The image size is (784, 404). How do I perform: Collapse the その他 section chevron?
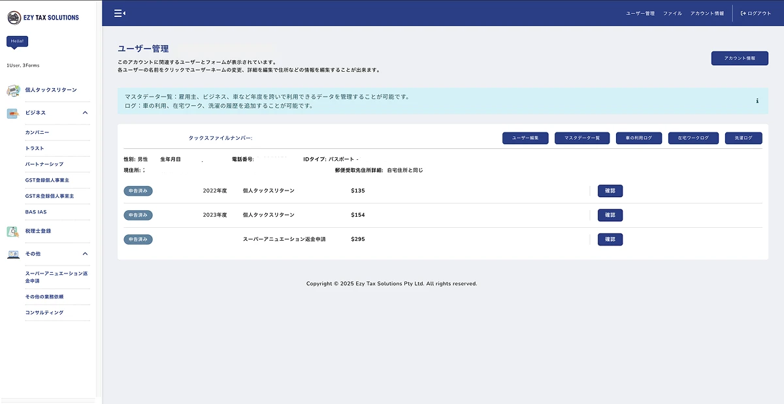85,254
